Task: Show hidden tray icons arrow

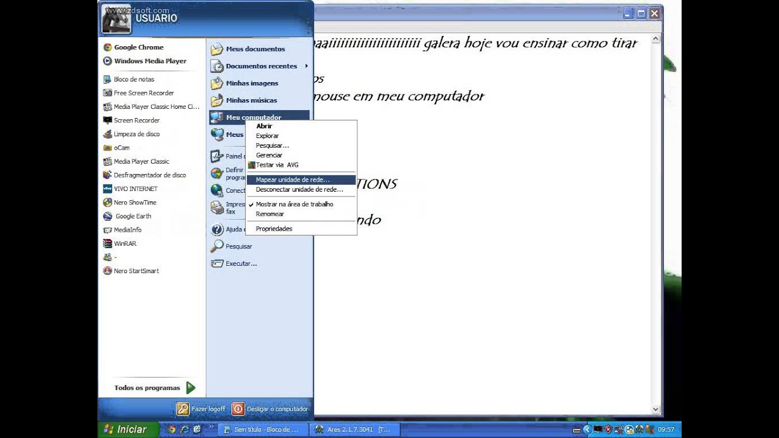Action: point(587,429)
